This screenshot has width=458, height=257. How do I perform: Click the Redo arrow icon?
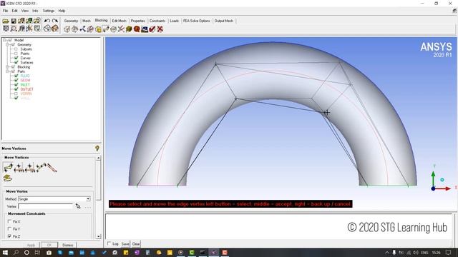[x=55, y=21]
